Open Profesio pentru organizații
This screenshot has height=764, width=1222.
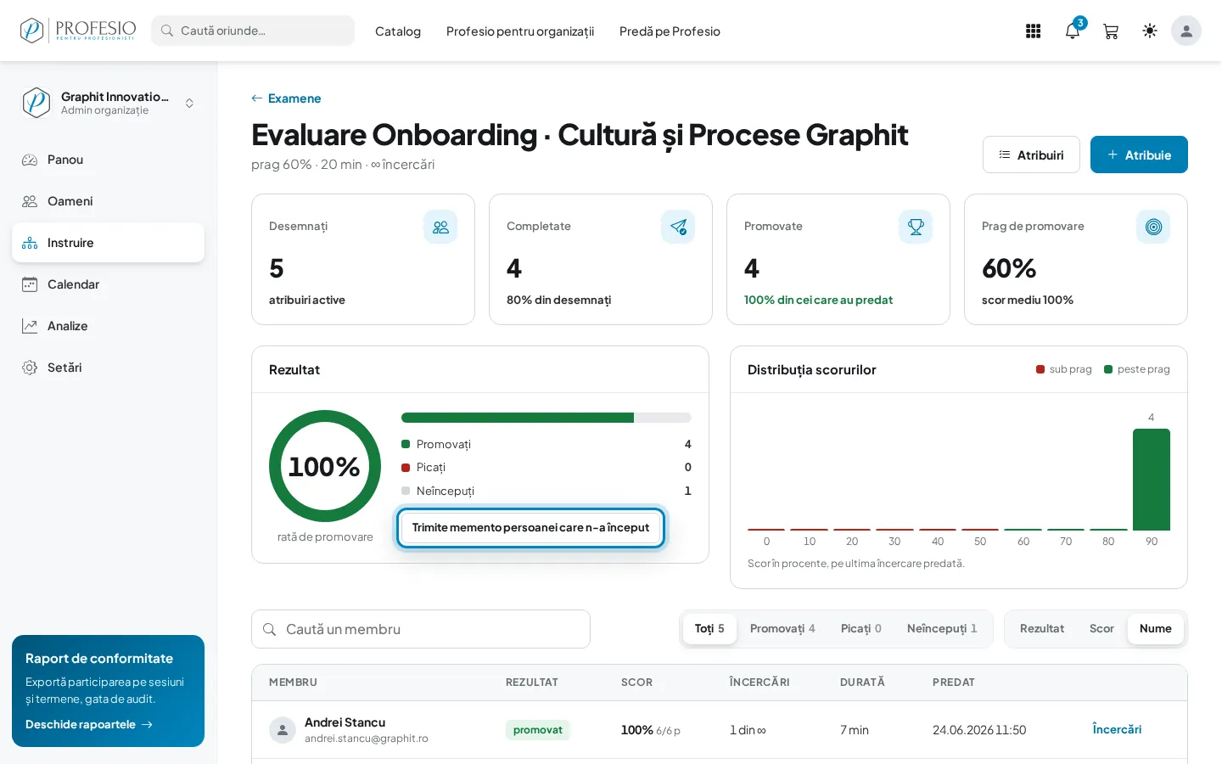[x=520, y=31]
